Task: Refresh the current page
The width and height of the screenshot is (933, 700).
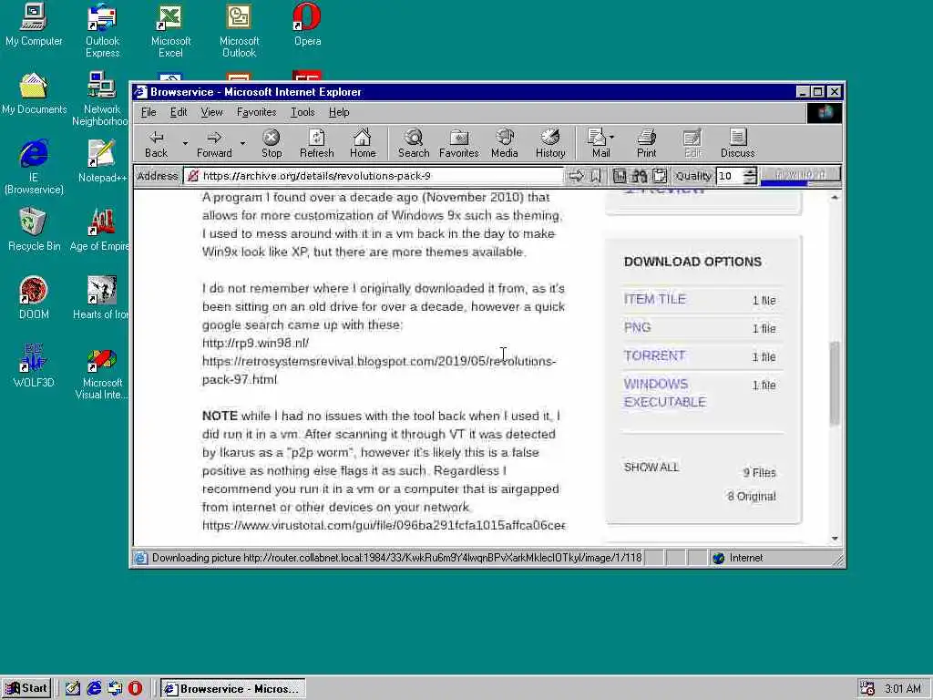Action: point(316,144)
